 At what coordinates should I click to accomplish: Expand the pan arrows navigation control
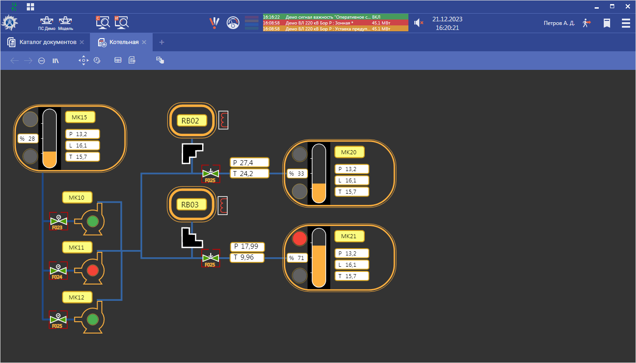tap(84, 60)
